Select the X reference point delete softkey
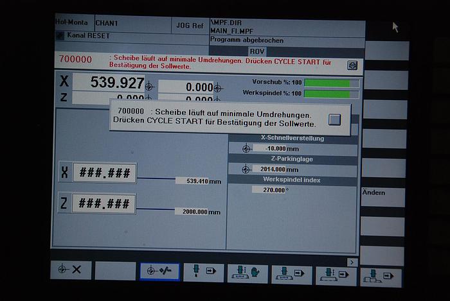The image size is (450, 301). [71, 270]
